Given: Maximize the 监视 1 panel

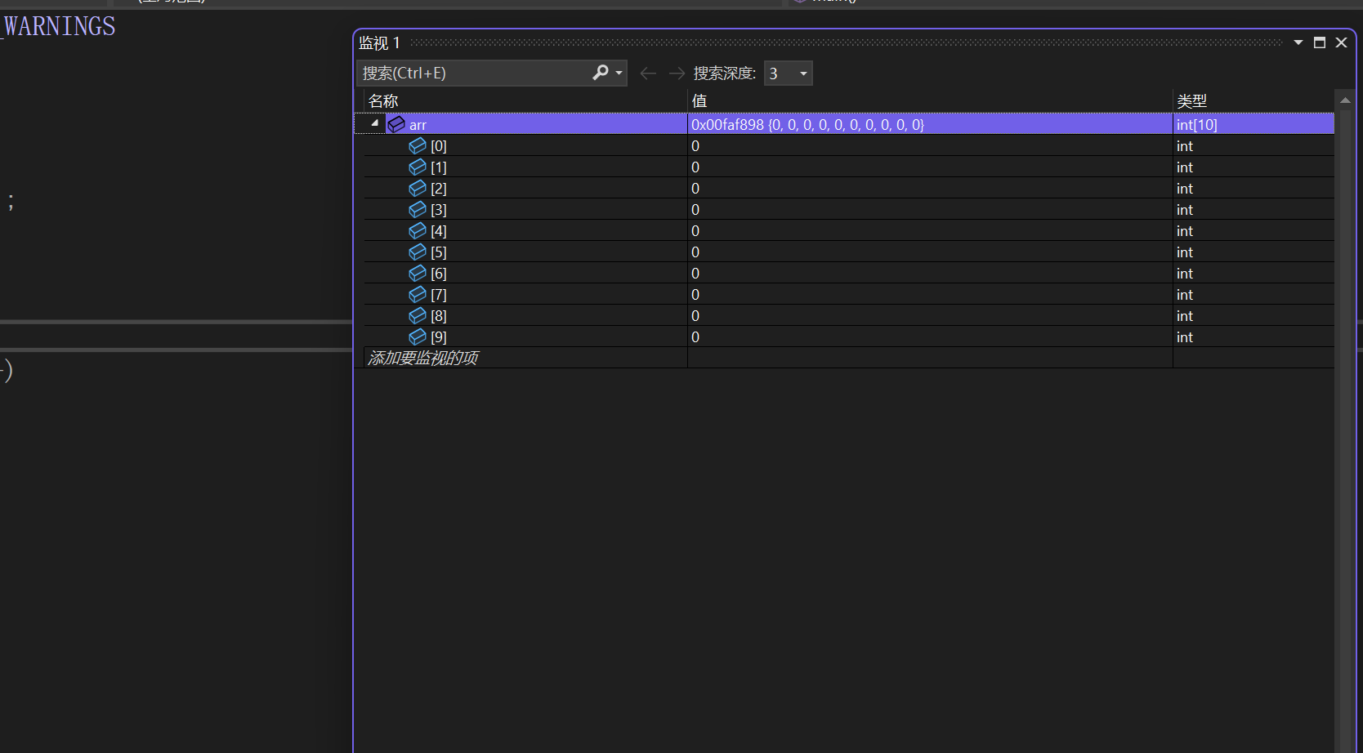Looking at the screenshot, I should (x=1320, y=42).
